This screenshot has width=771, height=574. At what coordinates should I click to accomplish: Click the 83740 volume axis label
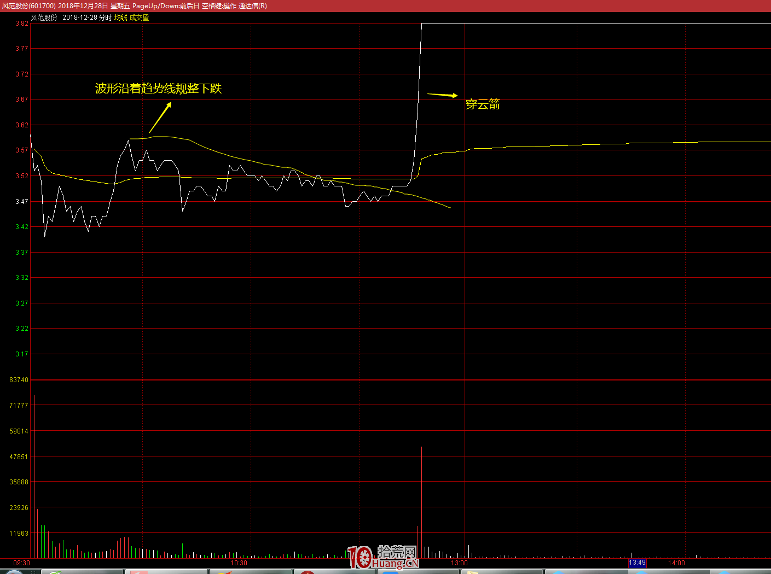point(19,380)
